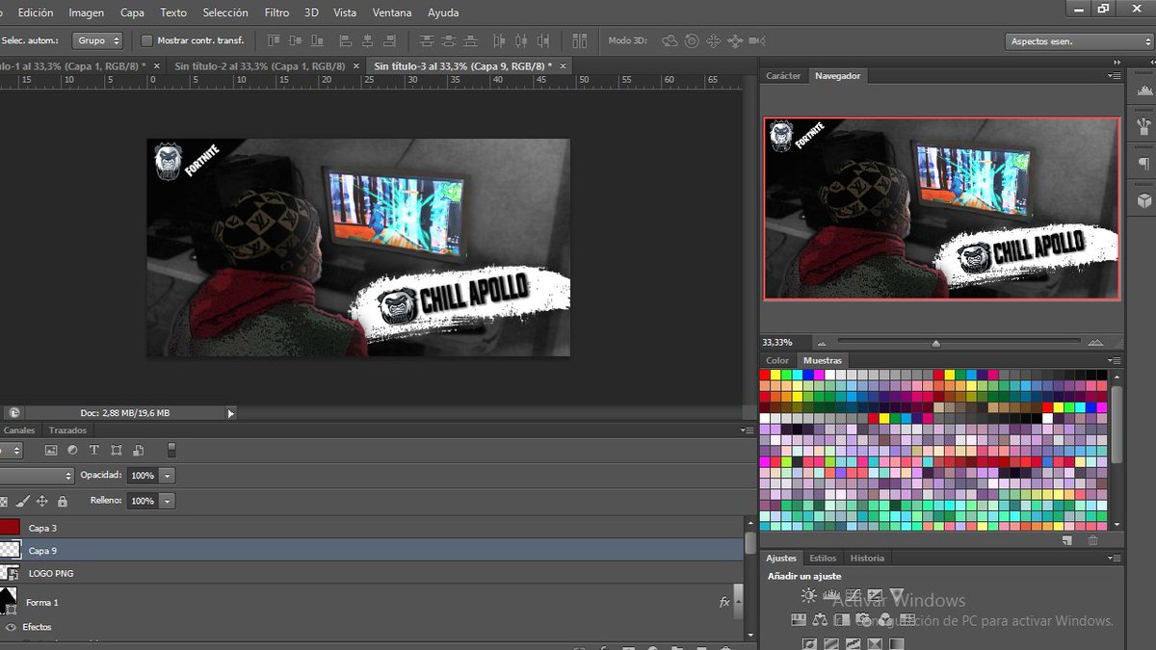Add a Hue/Saturation adjustment
The width and height of the screenshot is (1156, 650).
(x=799, y=619)
